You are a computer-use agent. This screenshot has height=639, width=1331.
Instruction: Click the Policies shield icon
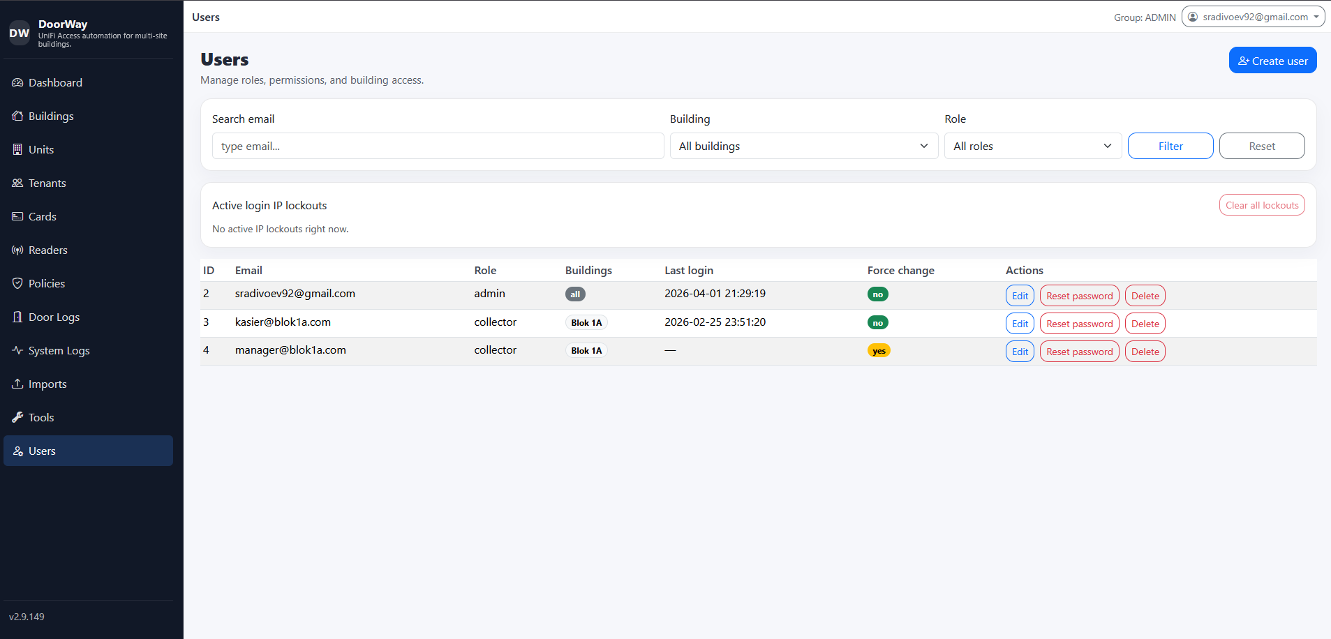[x=17, y=283]
